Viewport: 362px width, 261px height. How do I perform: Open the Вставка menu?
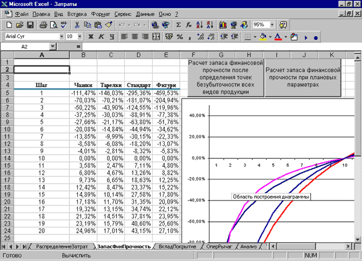point(77,14)
